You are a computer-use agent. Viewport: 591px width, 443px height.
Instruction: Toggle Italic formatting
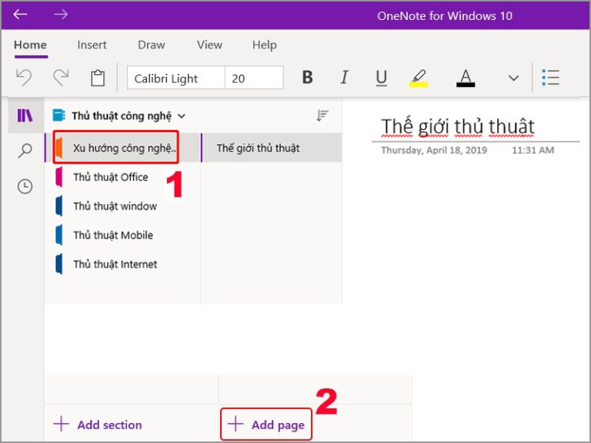344,77
